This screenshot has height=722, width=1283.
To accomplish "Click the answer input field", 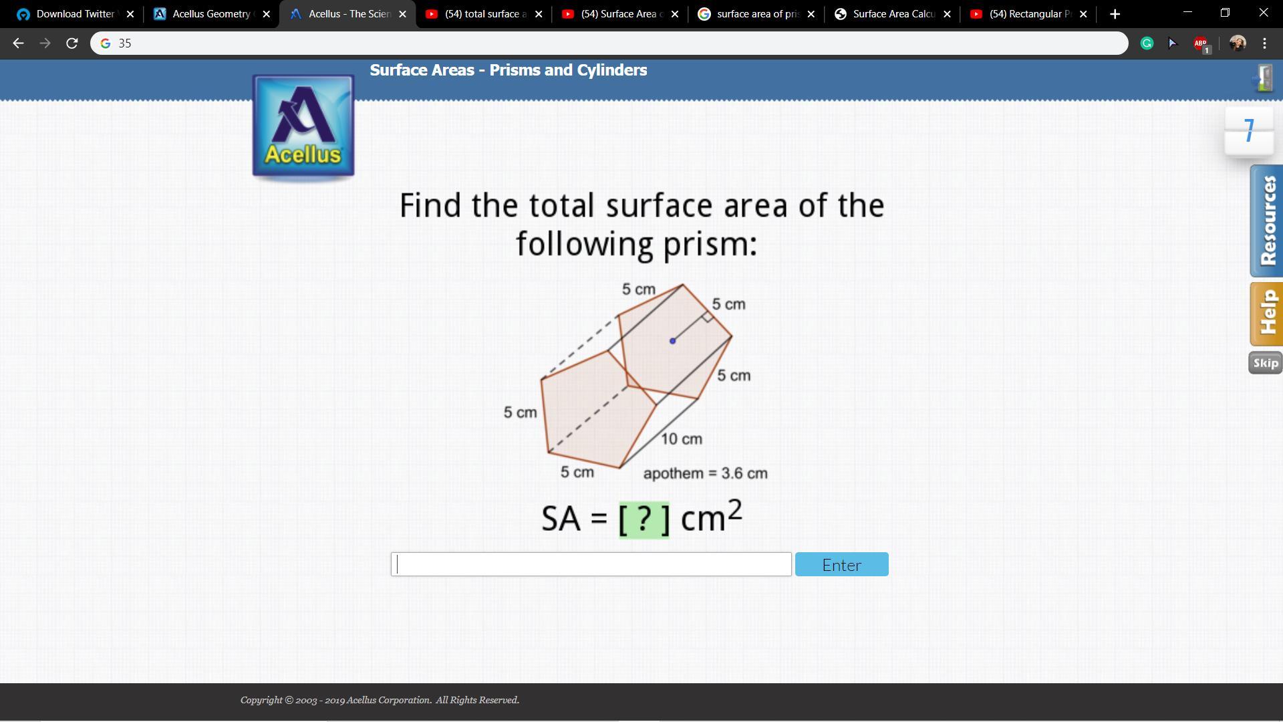I will [591, 564].
